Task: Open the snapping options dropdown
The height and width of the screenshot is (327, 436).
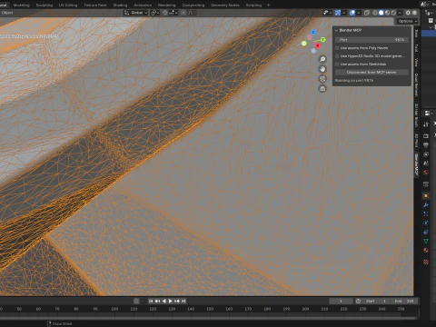Action: 173,13
